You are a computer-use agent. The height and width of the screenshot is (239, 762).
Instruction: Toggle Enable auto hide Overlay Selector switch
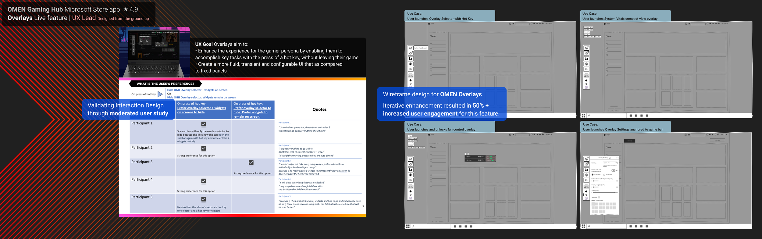(613, 170)
